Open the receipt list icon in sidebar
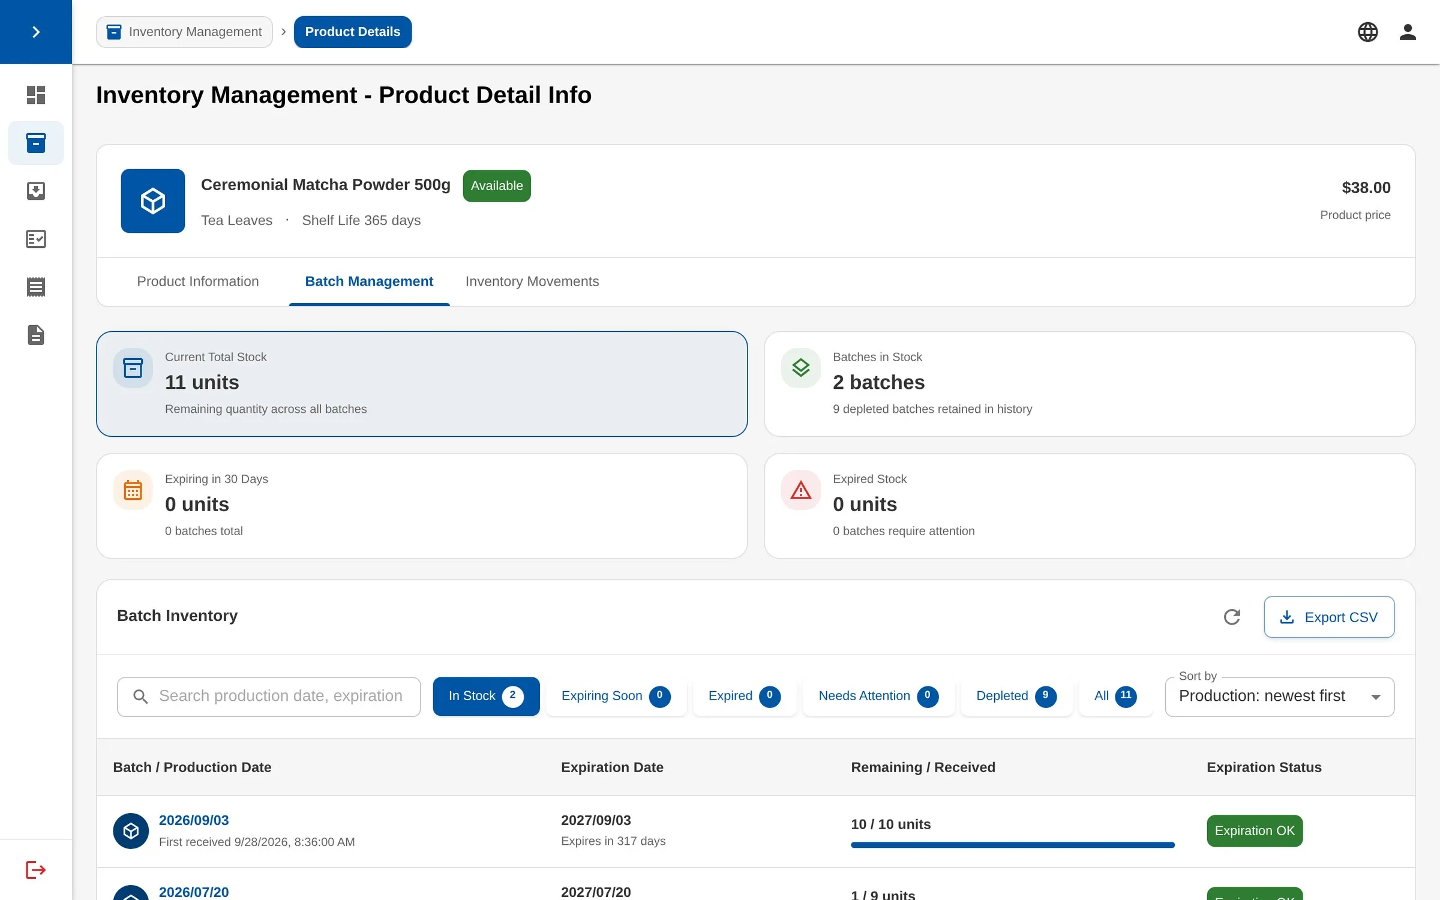 click(36, 287)
